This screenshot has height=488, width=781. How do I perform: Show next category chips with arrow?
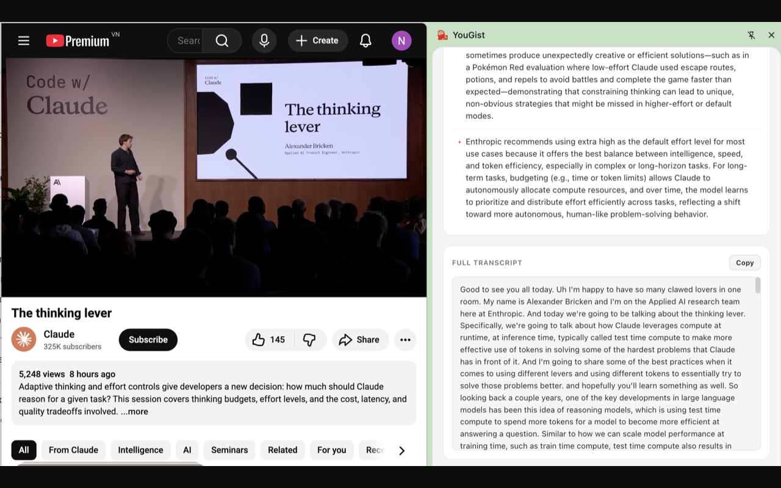[401, 451]
